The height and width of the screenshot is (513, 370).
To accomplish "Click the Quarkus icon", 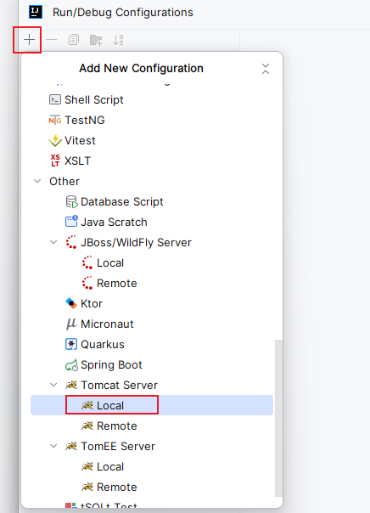I will [x=71, y=344].
